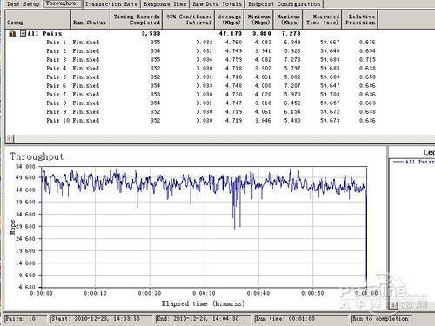Select the Pair 10 row

tap(191, 121)
